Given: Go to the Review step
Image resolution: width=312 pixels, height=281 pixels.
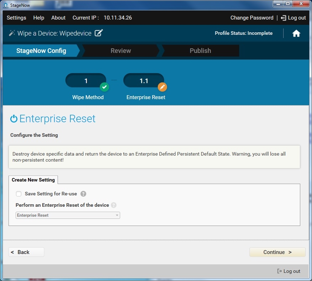Looking at the screenshot, I should (121, 51).
